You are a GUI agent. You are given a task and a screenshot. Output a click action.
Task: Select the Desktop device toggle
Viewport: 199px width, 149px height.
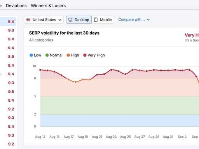pyautogui.click(x=79, y=20)
